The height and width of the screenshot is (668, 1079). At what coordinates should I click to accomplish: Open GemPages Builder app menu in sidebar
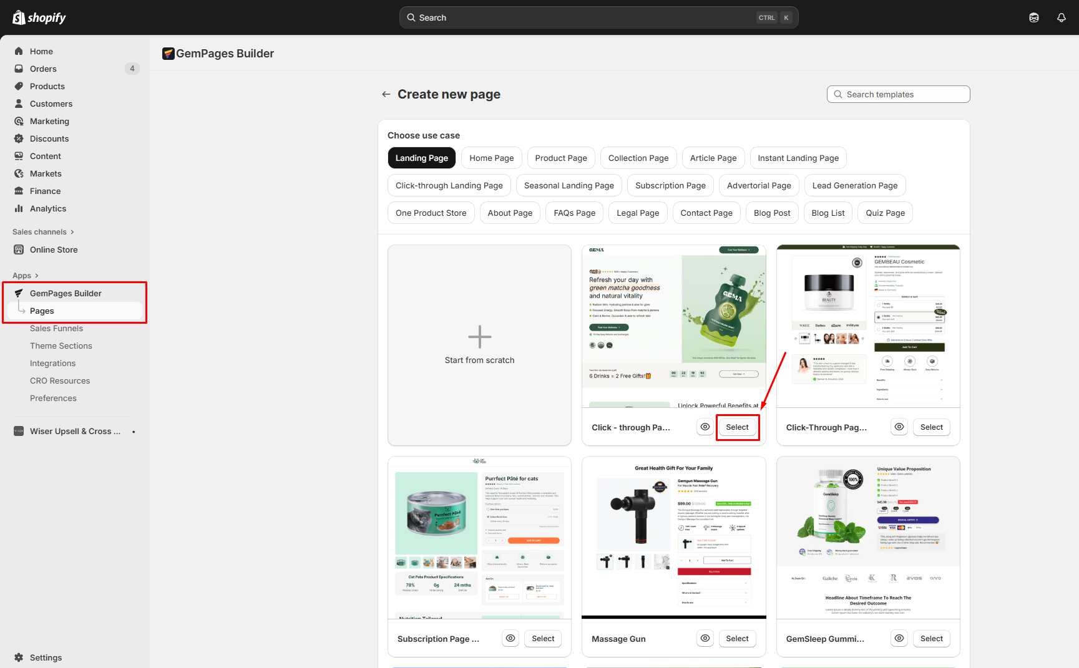66,293
